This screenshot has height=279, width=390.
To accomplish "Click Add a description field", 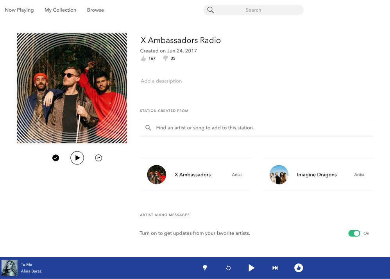I will coord(161,81).
